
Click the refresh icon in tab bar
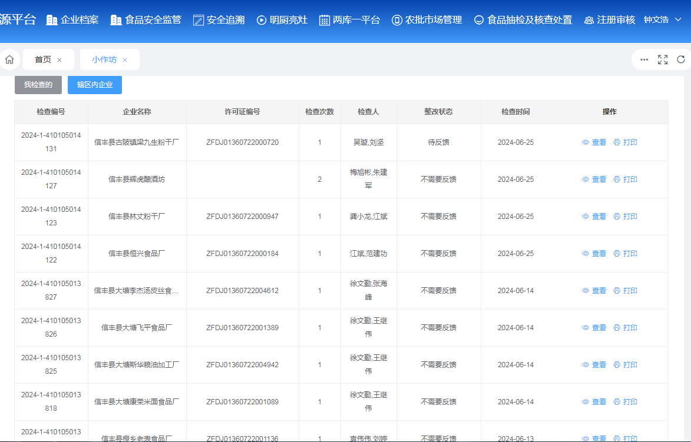681,59
